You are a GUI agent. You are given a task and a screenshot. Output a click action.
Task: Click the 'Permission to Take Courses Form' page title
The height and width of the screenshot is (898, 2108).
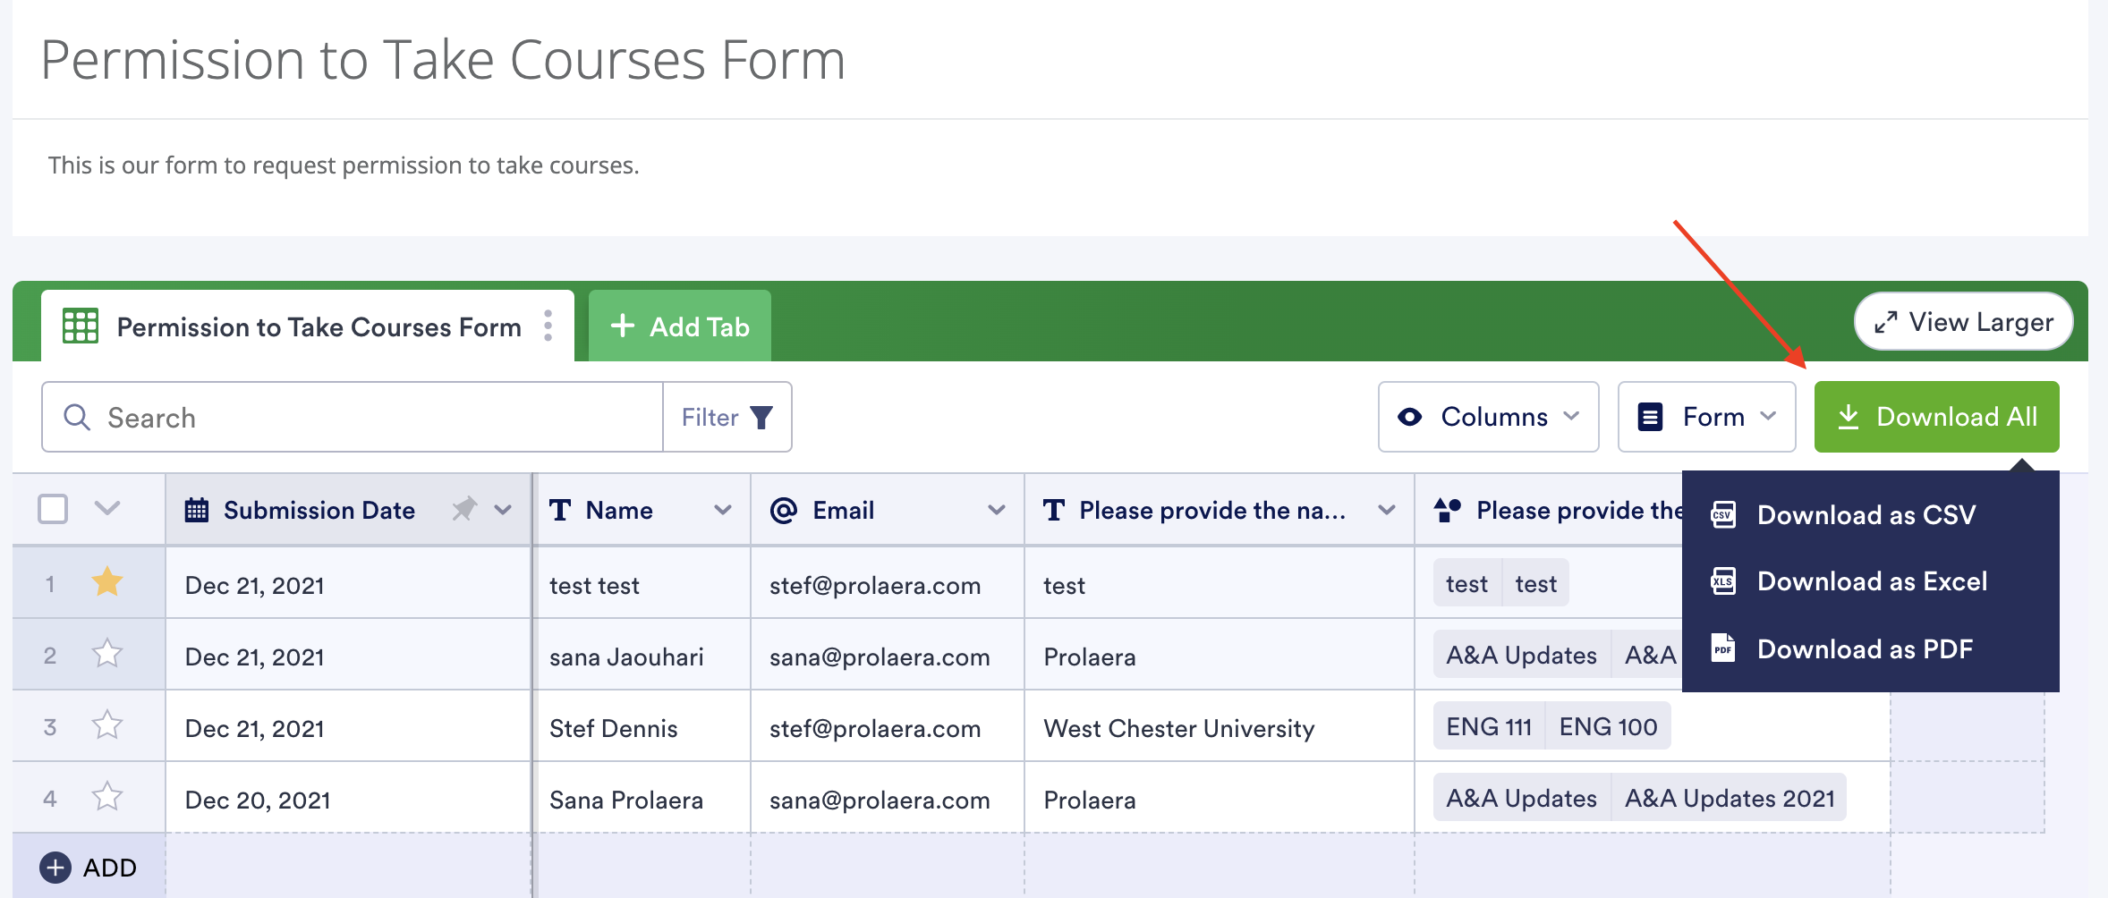pyautogui.click(x=443, y=60)
